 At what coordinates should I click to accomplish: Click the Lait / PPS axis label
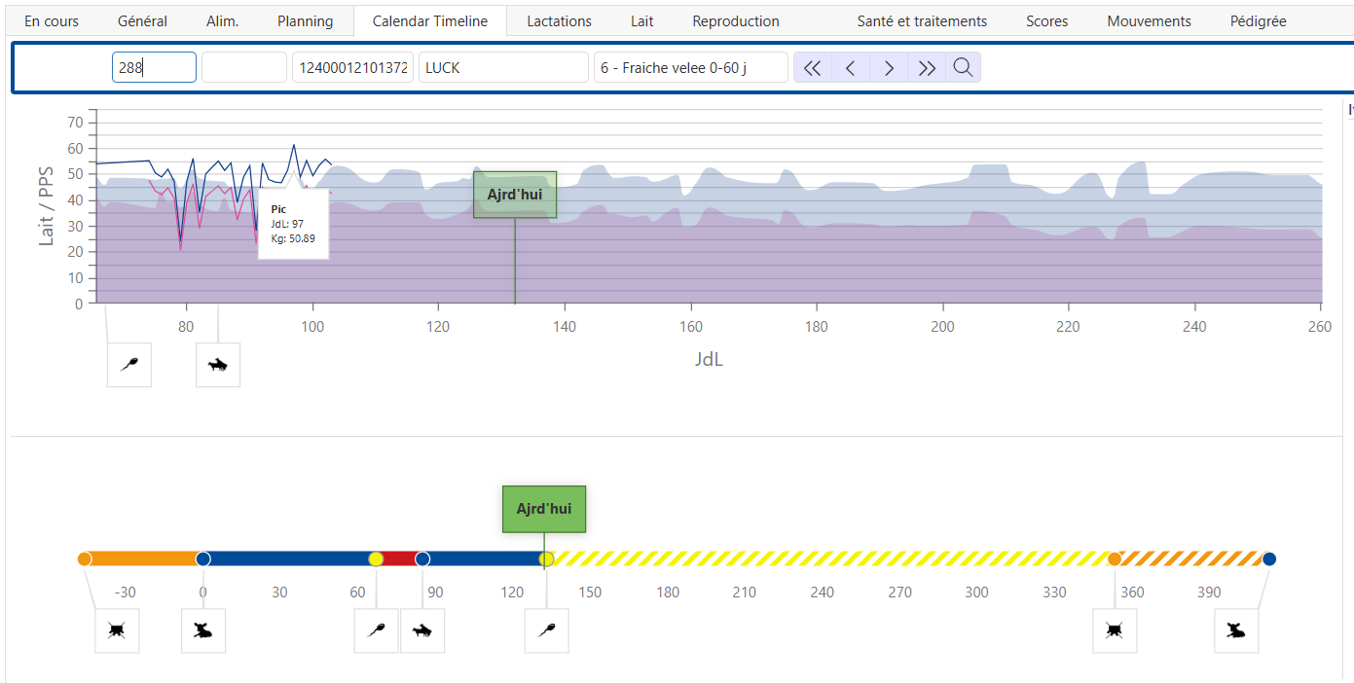(46, 205)
